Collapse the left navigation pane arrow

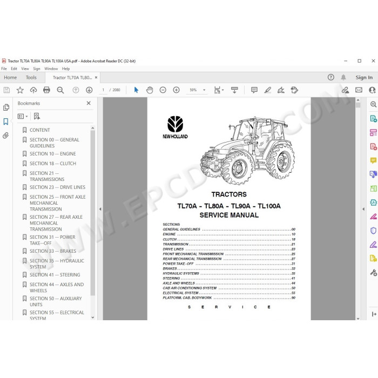point(100,209)
